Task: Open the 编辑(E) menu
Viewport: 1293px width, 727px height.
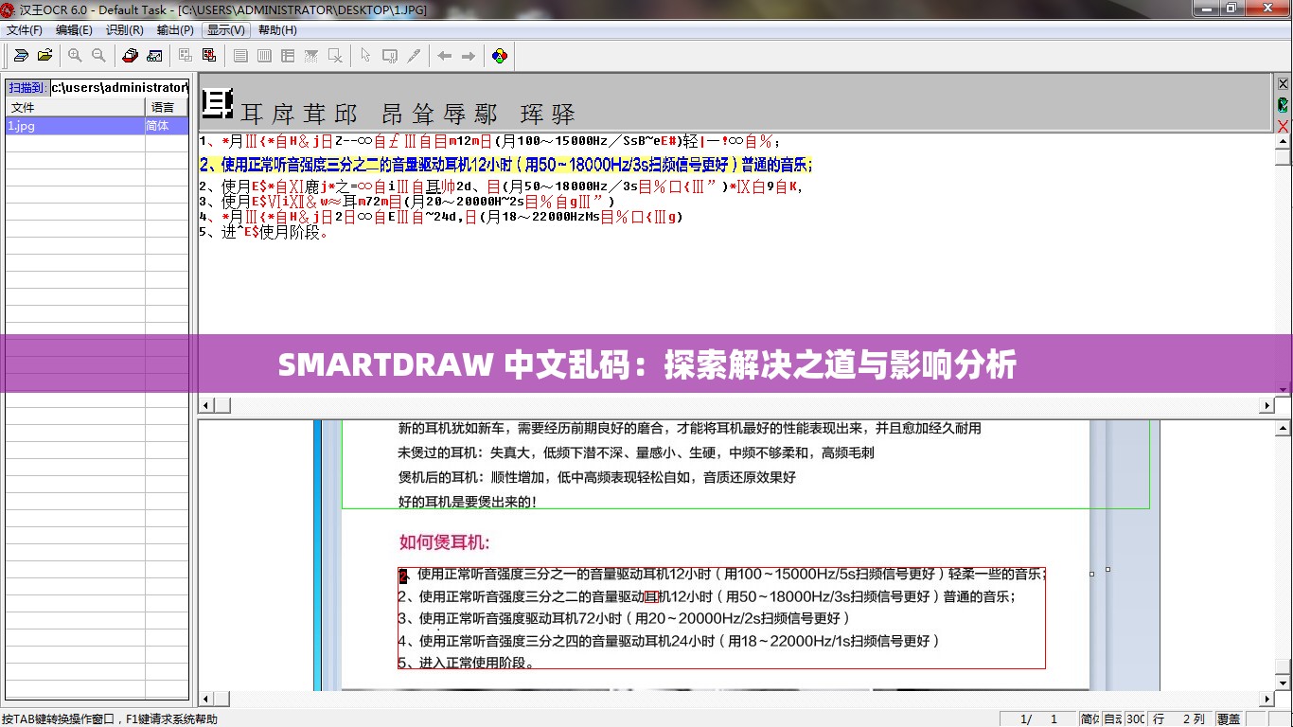Action: tap(74, 30)
